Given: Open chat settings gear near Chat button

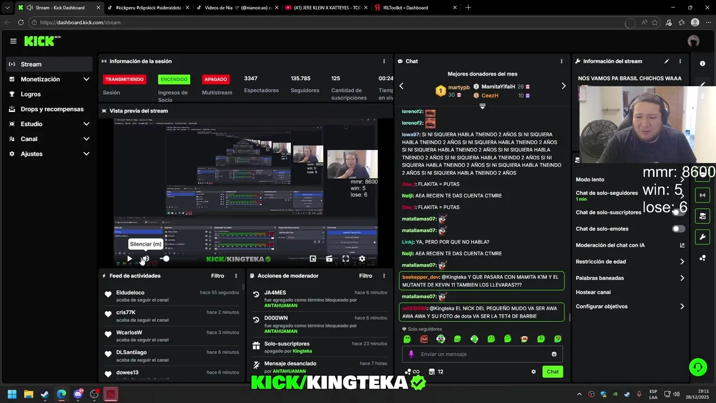Looking at the screenshot, I should coord(534,372).
